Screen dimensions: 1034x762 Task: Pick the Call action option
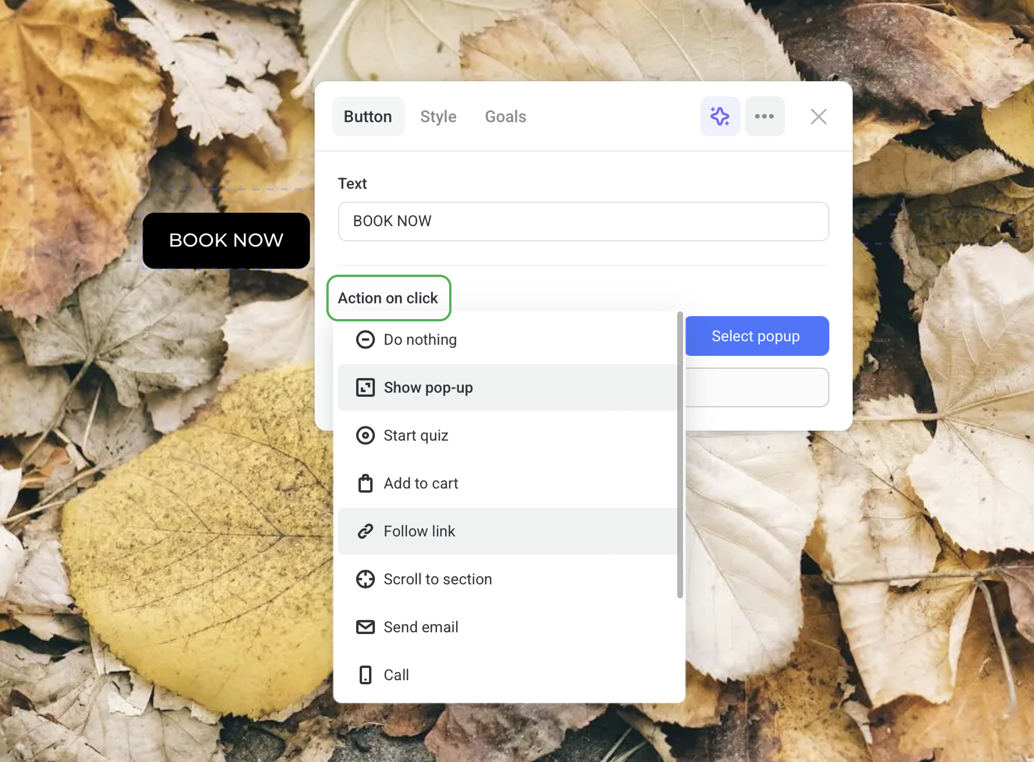tap(396, 675)
